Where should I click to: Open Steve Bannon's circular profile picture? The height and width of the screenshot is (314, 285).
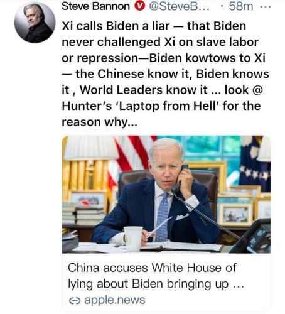click(35, 22)
